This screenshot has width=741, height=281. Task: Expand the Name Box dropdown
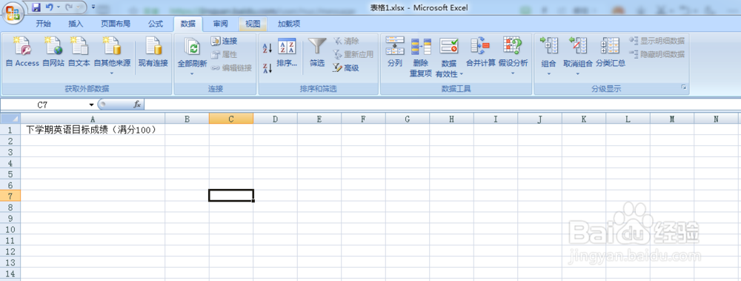(91, 105)
